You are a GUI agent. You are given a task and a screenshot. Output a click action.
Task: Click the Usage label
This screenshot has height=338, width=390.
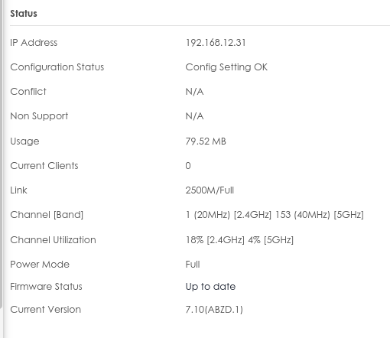24,141
